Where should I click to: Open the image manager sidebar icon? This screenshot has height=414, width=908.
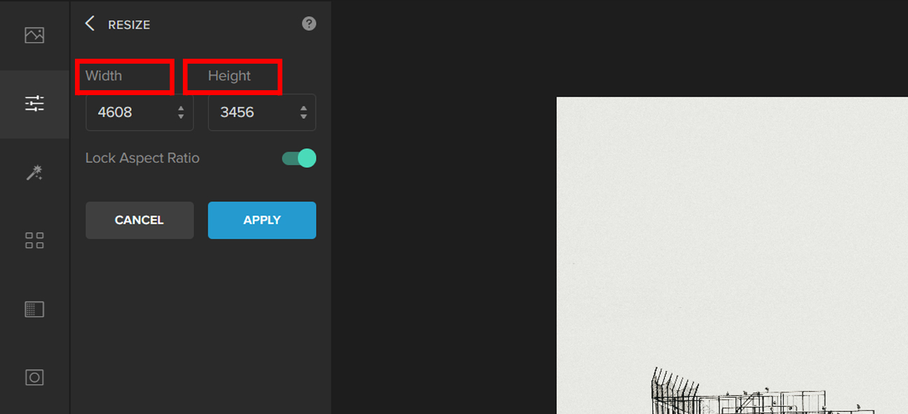pyautogui.click(x=34, y=35)
